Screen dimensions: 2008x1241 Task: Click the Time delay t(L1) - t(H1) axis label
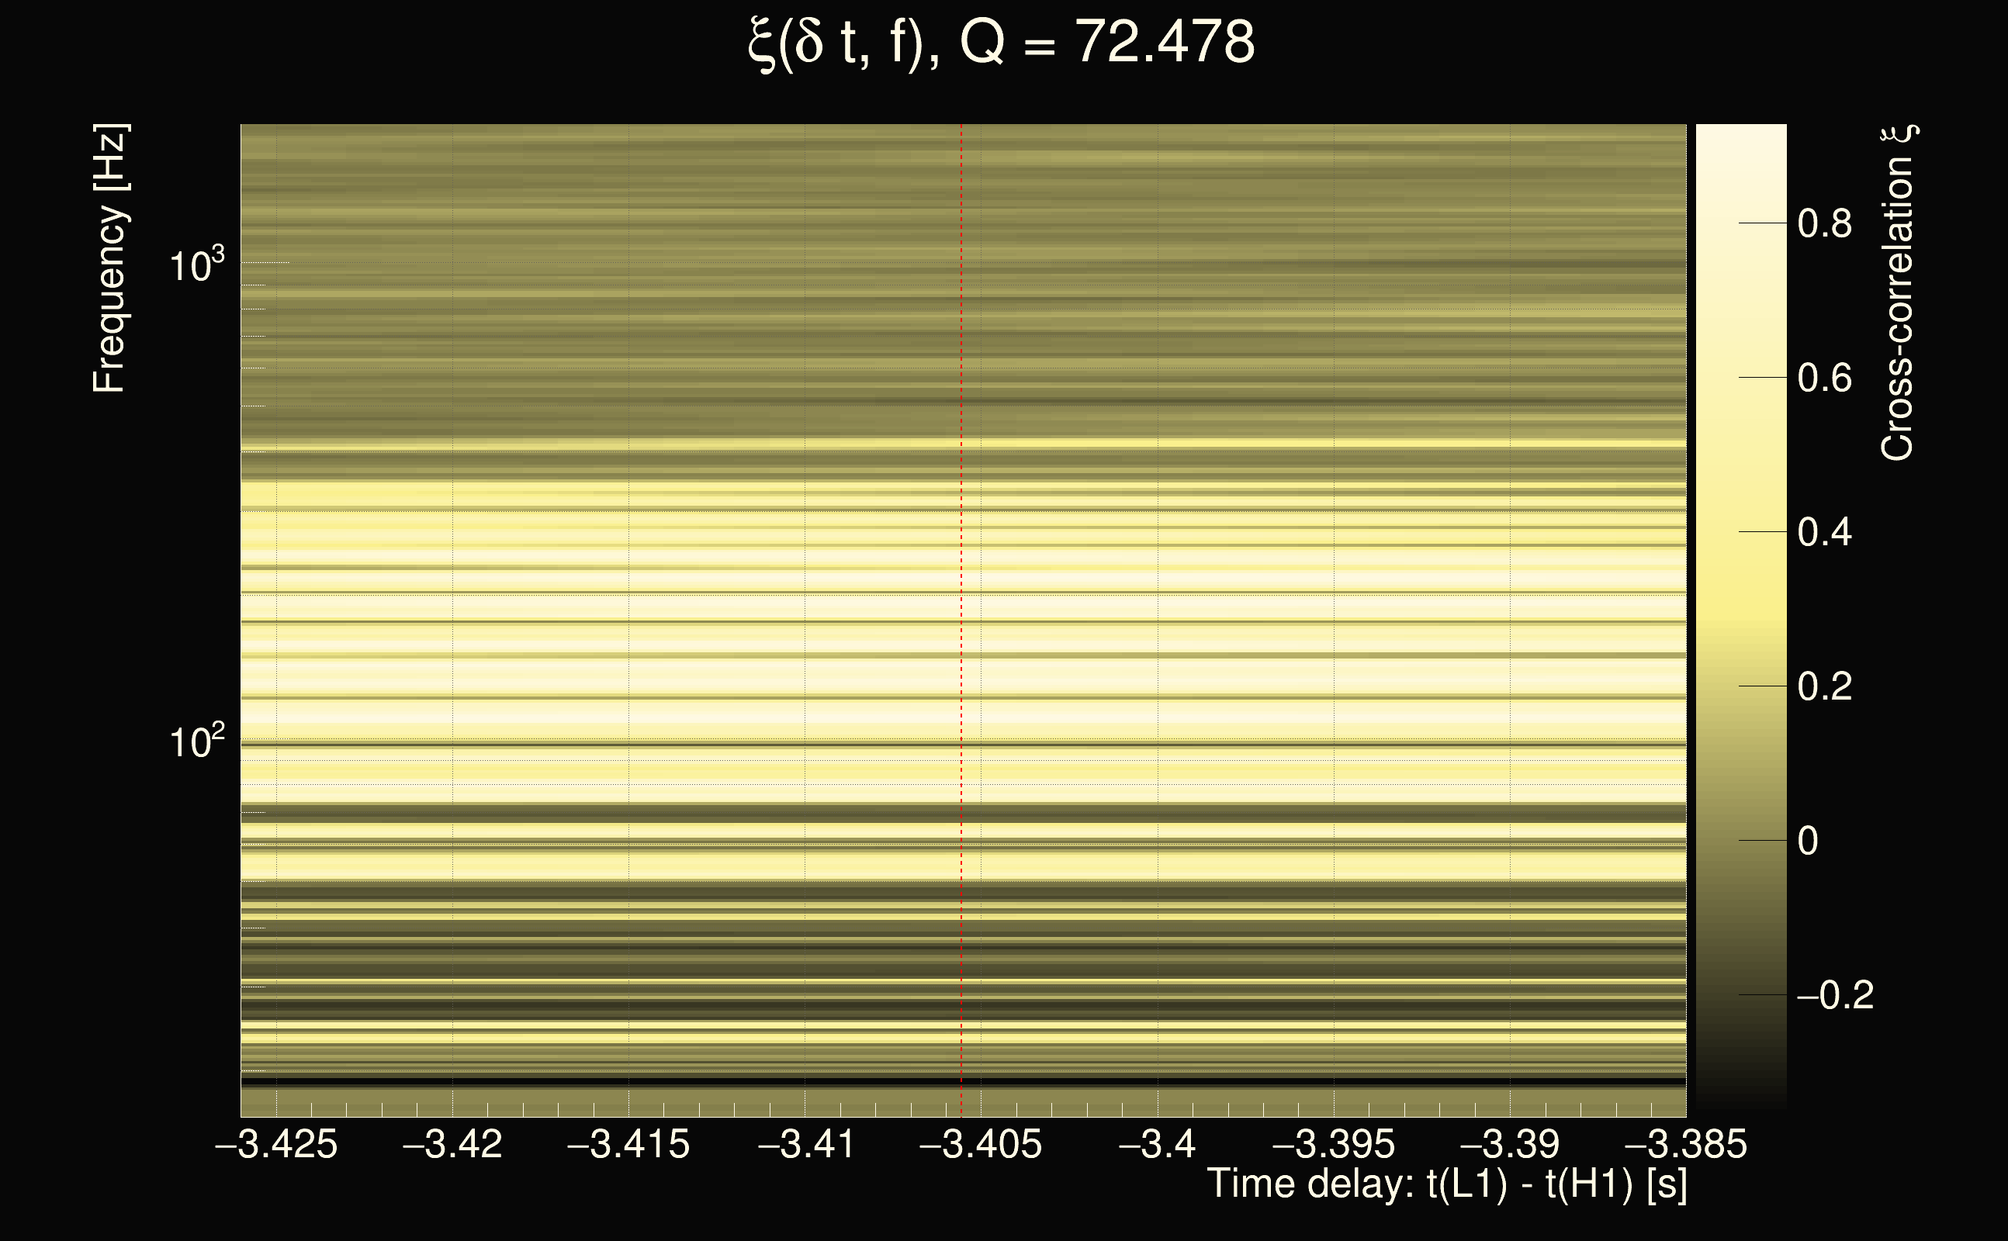pyautogui.click(x=1447, y=1184)
